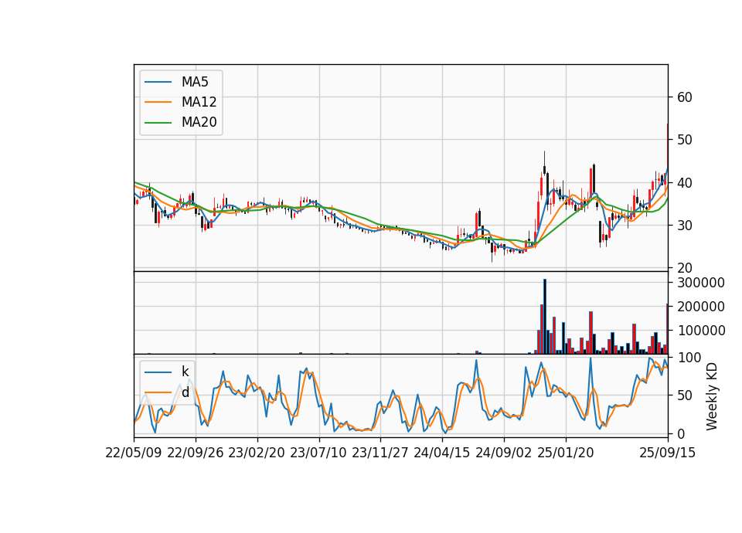Click the volume axis value 200000
Viewport: 742px width, 533px height.
701,307
